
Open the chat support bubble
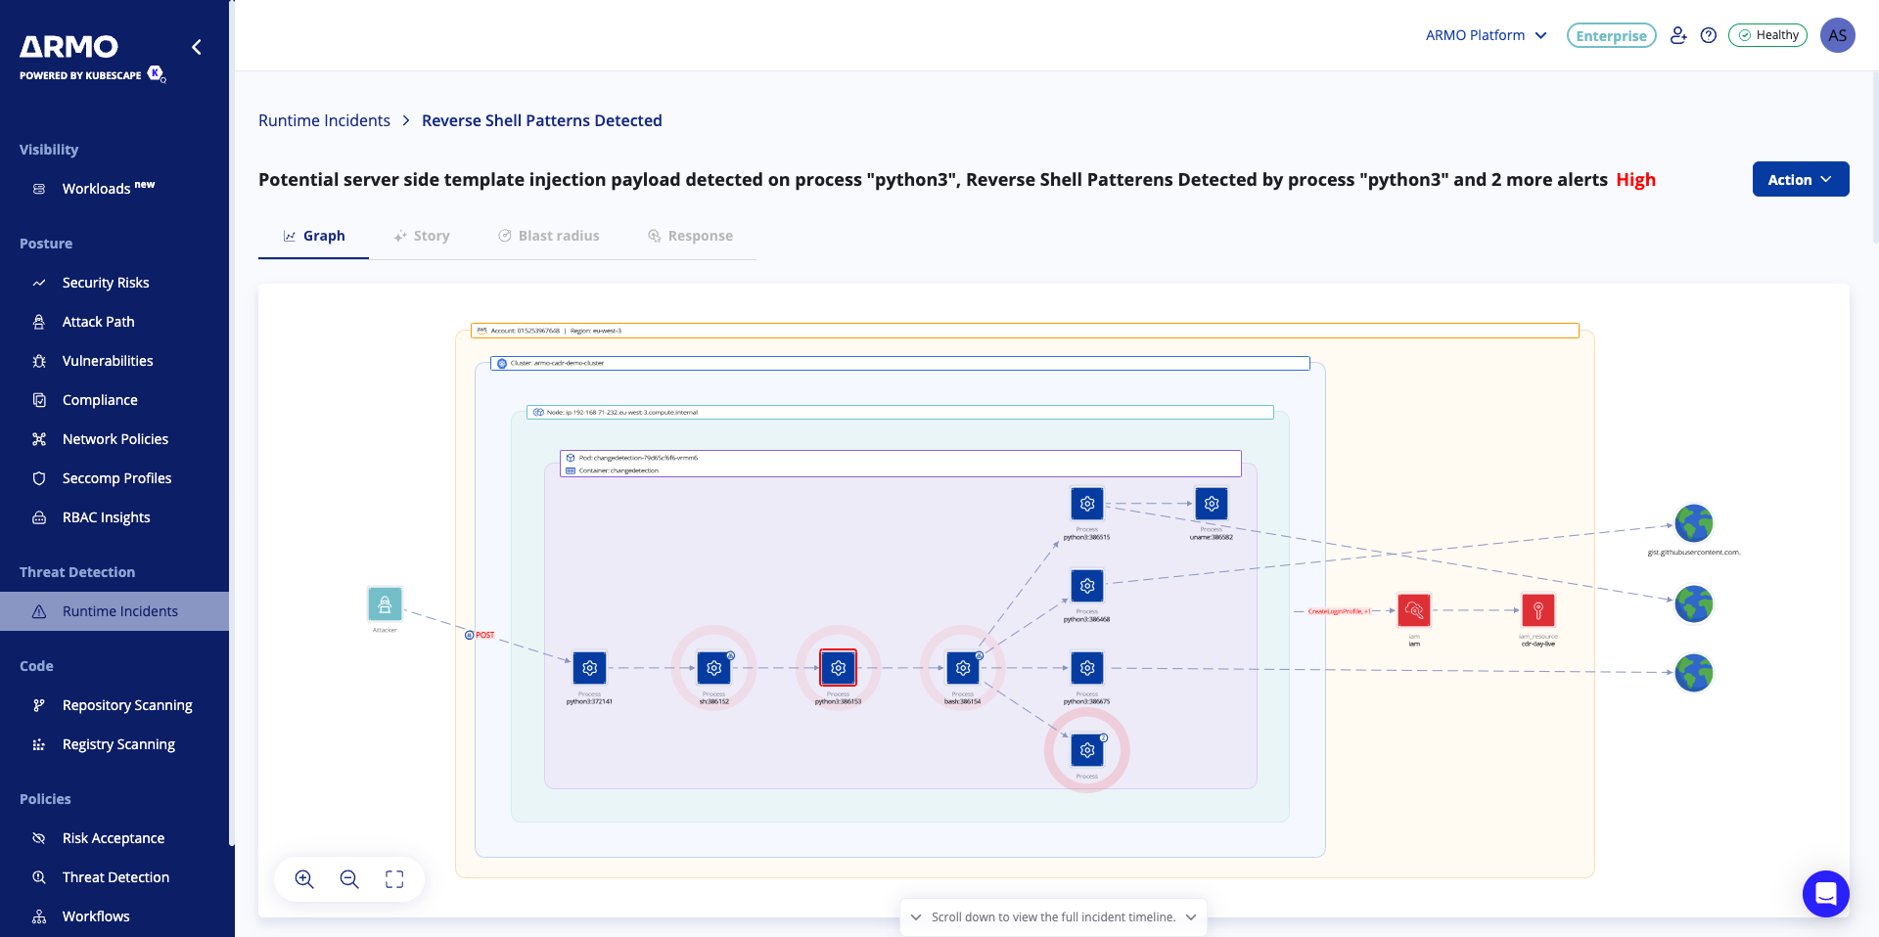1826,894
